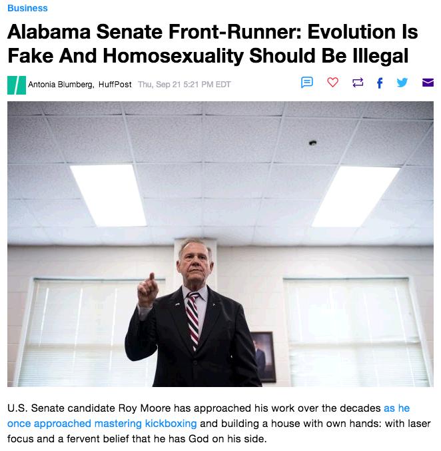Click the framed portrait on the wall

pyautogui.click(x=263, y=356)
